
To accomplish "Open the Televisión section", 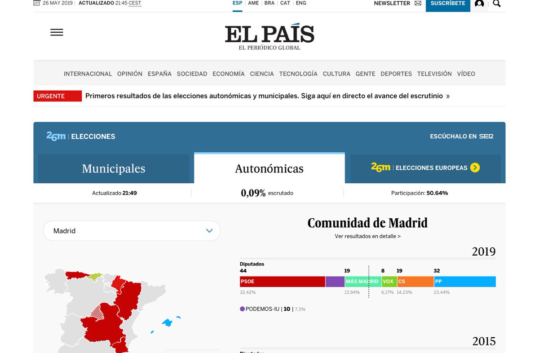I will (434, 74).
